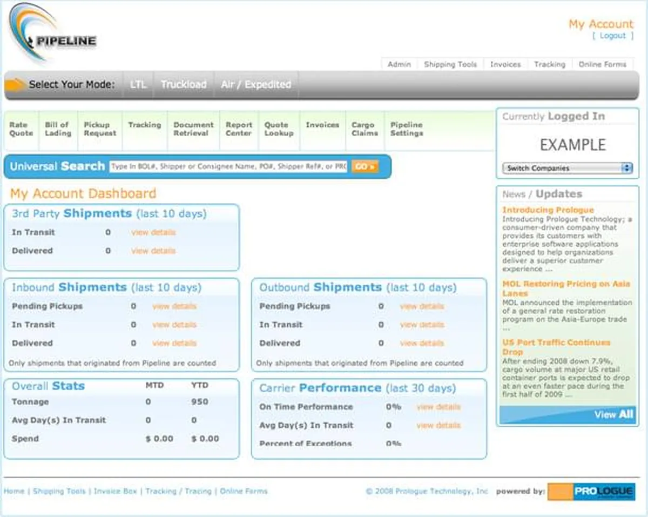648x517 pixels.
Task: Select LTL shipping mode
Action: [138, 85]
